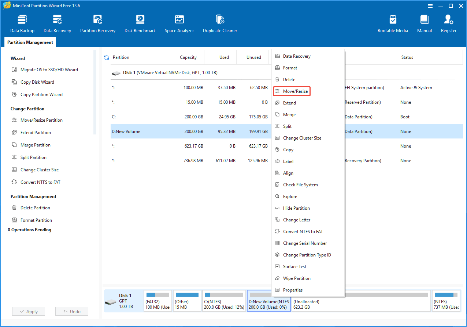Screen dimensions: 467x327
Task: Choose Change Cluster Size in sidebar
Action: 35,170
